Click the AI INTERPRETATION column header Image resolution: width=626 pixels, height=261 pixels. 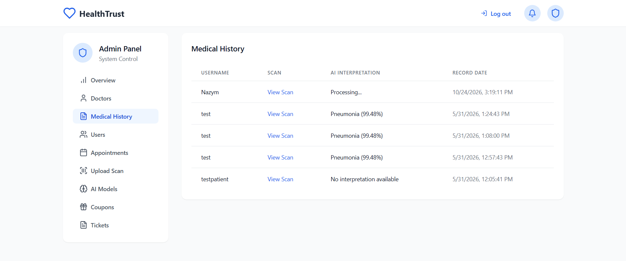355,73
